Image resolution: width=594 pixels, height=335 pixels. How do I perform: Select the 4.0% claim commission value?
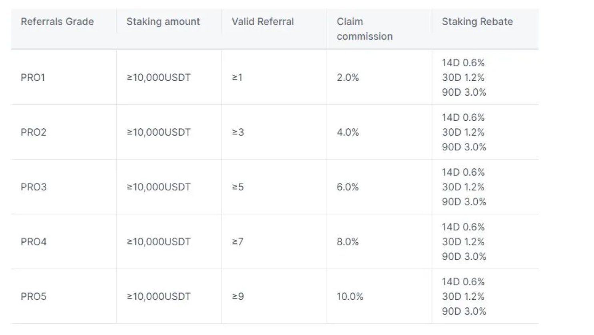(x=348, y=132)
